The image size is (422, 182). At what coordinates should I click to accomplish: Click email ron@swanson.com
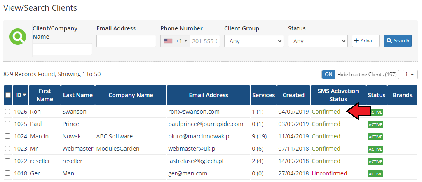[194, 112]
